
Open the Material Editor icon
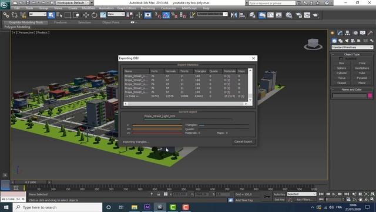288,15
